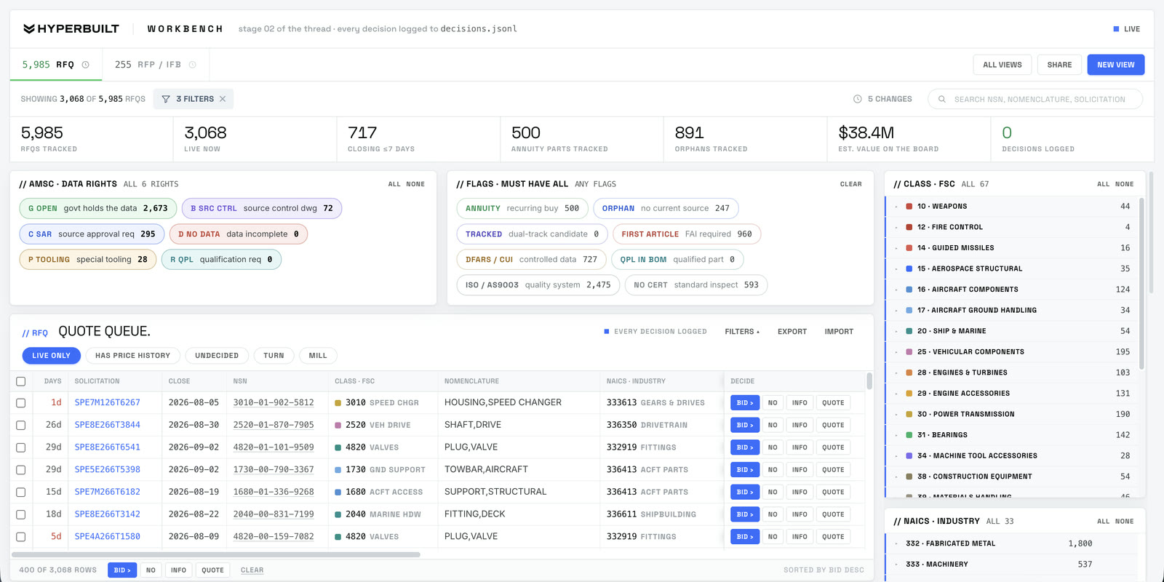The height and width of the screenshot is (582, 1164).
Task: Toggle the Live Only filter pill
Action: tap(51, 356)
